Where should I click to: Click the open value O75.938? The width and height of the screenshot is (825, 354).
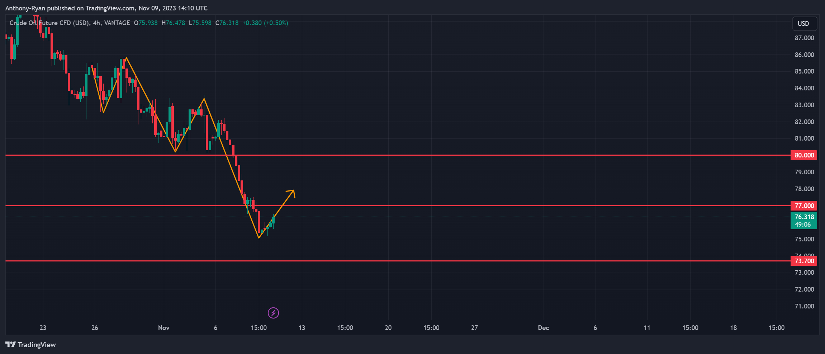pyautogui.click(x=146, y=23)
